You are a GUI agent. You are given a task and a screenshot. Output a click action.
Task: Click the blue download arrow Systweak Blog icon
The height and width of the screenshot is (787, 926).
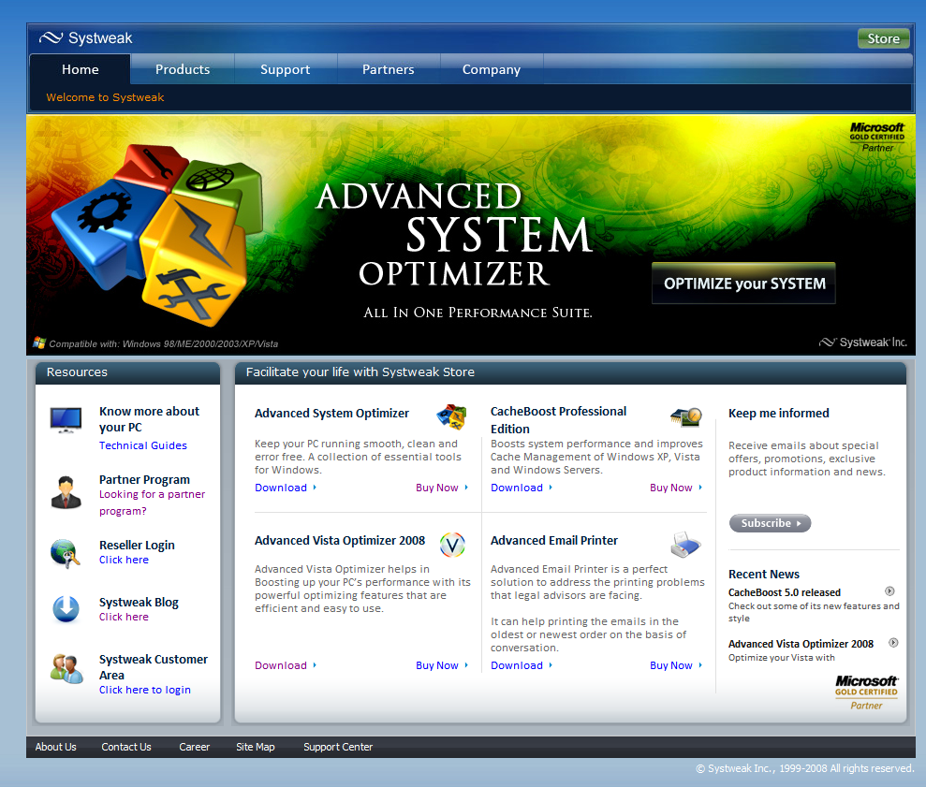66,608
